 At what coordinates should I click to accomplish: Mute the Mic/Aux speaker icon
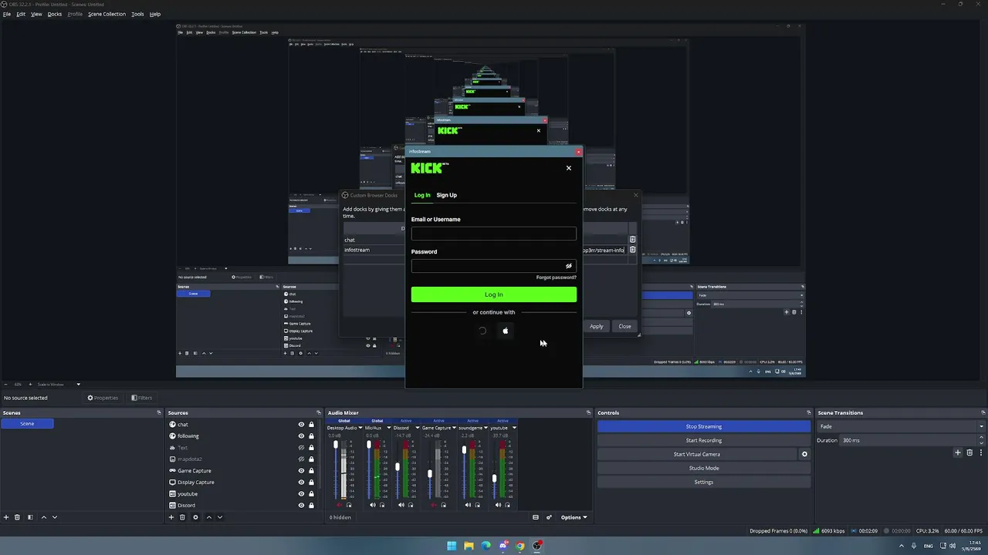click(x=373, y=505)
